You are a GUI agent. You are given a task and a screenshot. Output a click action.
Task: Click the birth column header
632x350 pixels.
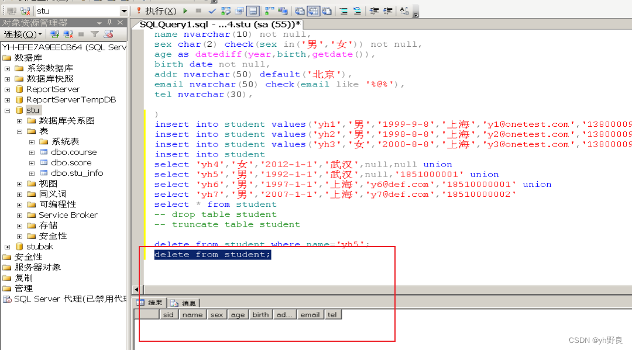point(260,314)
